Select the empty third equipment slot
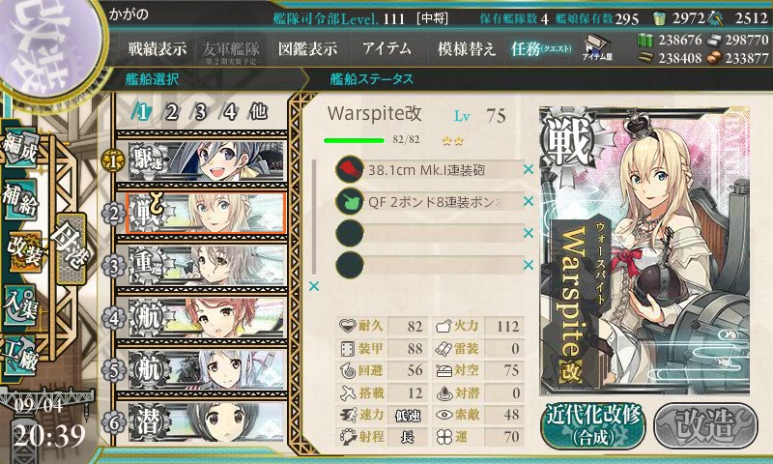The height and width of the screenshot is (464, 773). [429, 233]
